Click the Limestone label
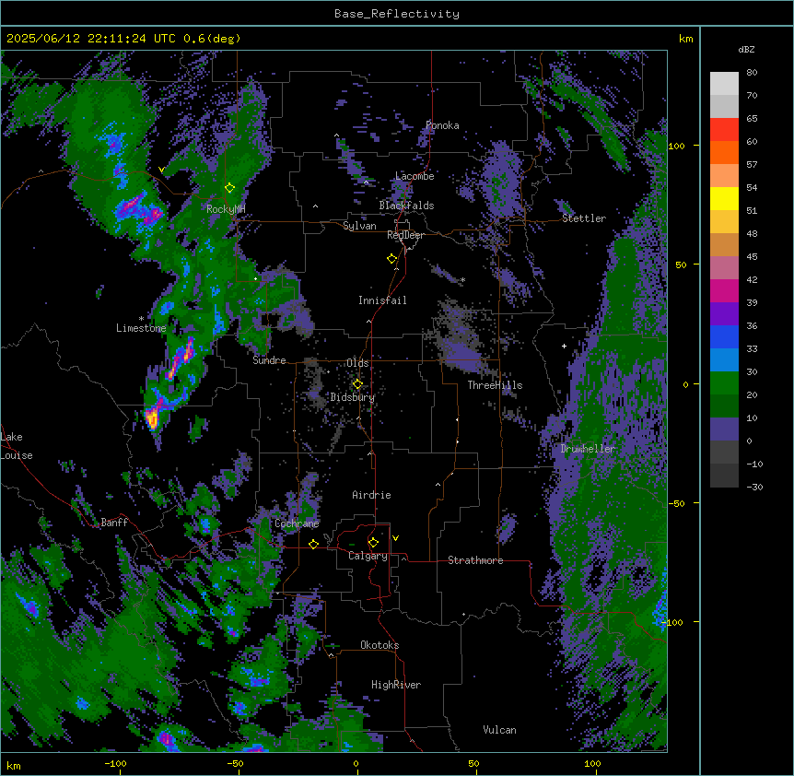This screenshot has height=776, width=794. 141,328
